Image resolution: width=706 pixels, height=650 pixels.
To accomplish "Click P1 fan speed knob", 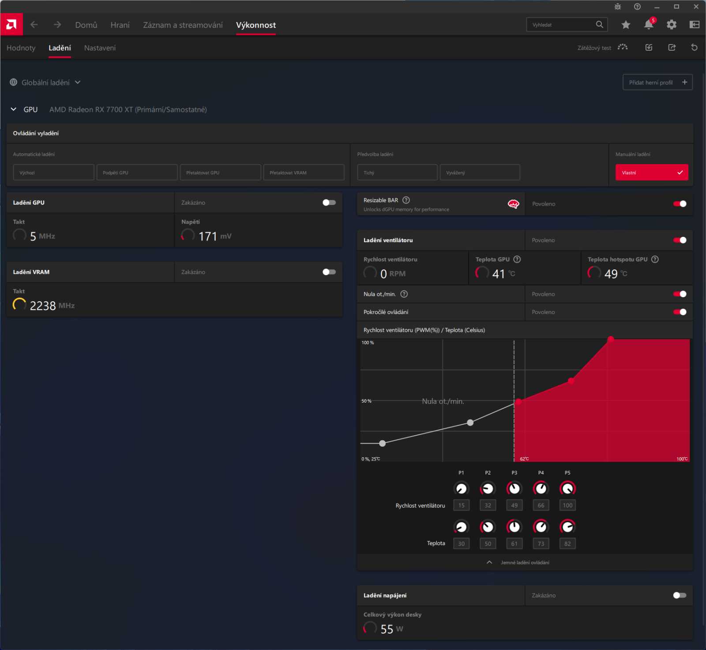I will click(461, 489).
